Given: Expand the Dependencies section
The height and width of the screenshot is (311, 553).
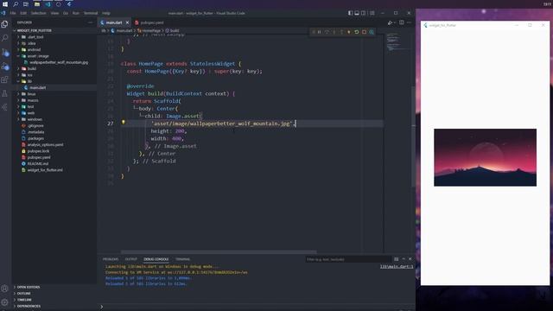Looking at the screenshot, I should point(54,306).
